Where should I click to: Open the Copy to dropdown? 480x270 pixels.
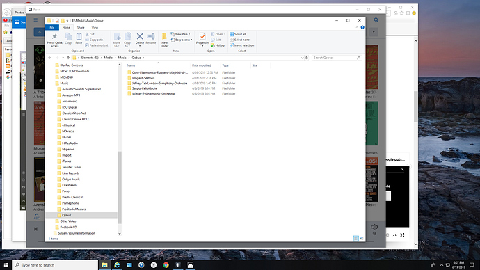127,40
